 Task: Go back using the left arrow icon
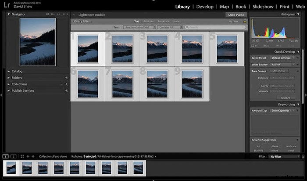pos(28,156)
